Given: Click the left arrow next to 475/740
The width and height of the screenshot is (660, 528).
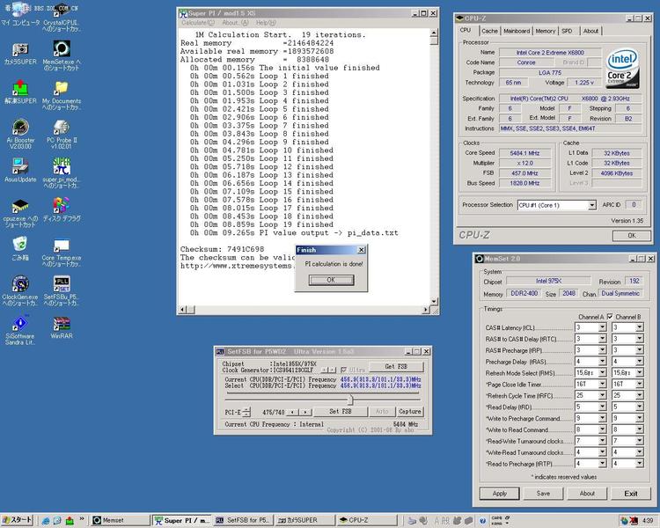Looking at the screenshot, I should 293,412.
